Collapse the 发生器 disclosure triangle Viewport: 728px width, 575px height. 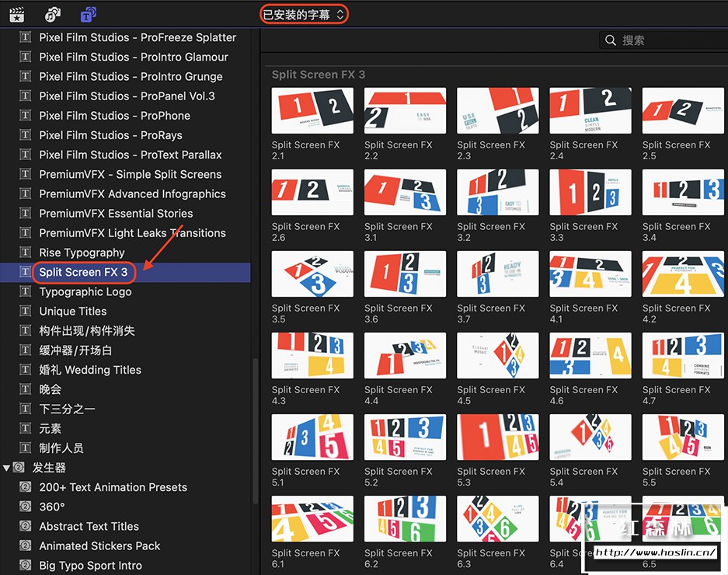[x=6, y=468]
